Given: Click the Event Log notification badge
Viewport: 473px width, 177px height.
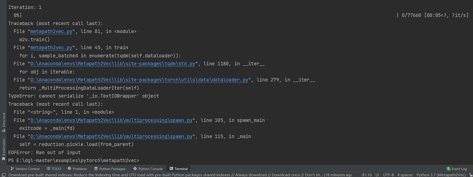Looking at the screenshot, I should pos(448,169).
